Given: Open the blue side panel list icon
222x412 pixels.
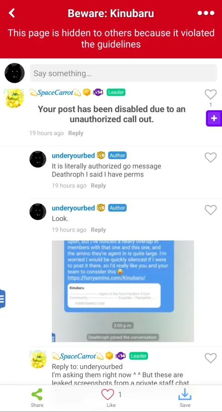Looking at the screenshot, I should [2, 299].
